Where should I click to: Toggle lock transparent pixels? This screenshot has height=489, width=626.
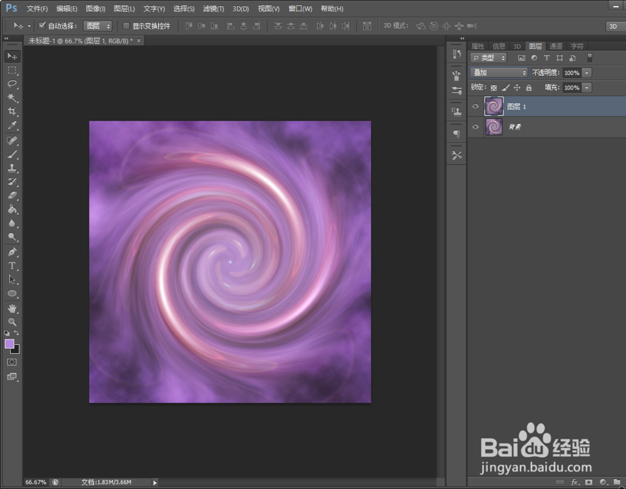click(x=494, y=88)
